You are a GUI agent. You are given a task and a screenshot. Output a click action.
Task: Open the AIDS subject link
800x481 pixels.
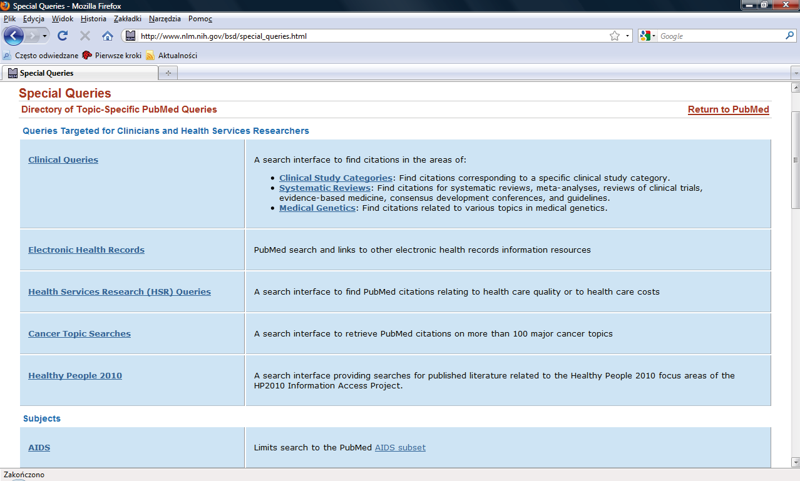tap(39, 447)
